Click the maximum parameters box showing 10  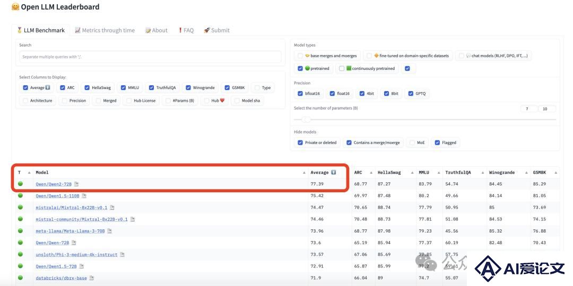(547, 109)
